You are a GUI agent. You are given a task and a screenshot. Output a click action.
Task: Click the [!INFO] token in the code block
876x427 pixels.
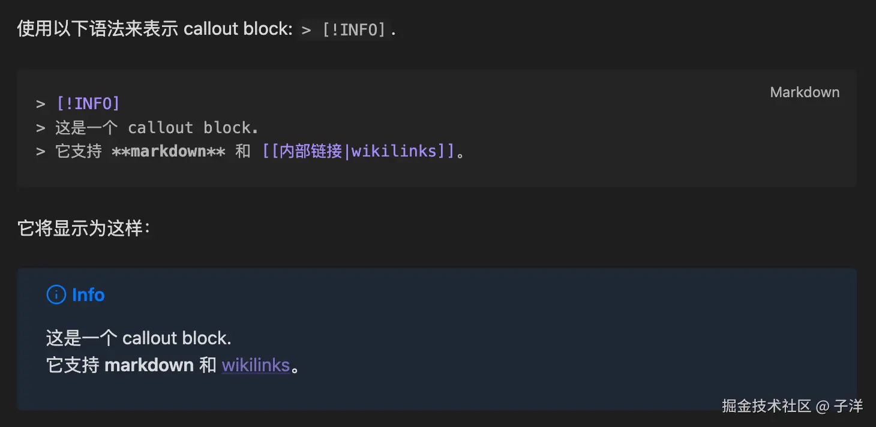[88, 104]
